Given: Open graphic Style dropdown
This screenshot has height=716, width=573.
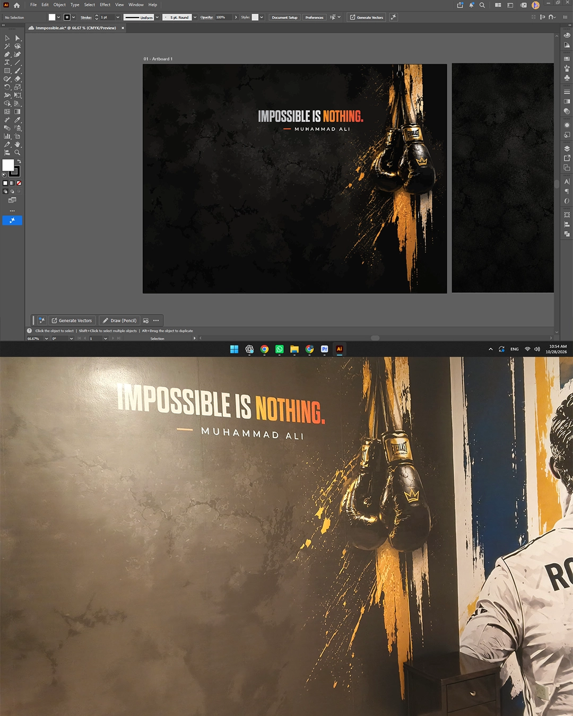Looking at the screenshot, I should point(262,18).
